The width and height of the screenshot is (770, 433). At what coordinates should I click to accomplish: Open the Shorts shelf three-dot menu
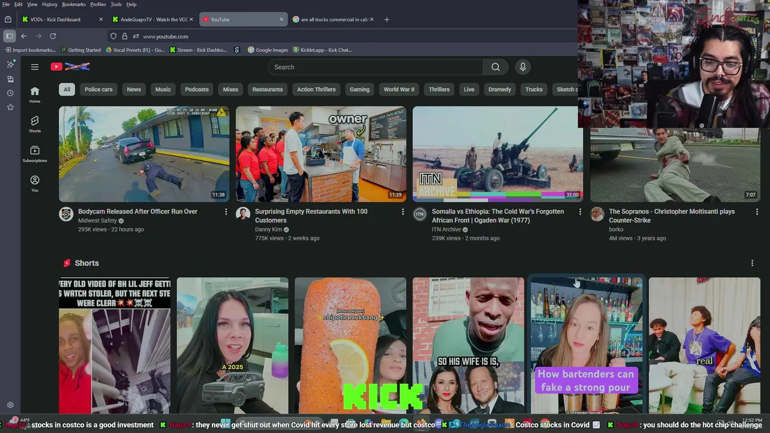point(752,263)
